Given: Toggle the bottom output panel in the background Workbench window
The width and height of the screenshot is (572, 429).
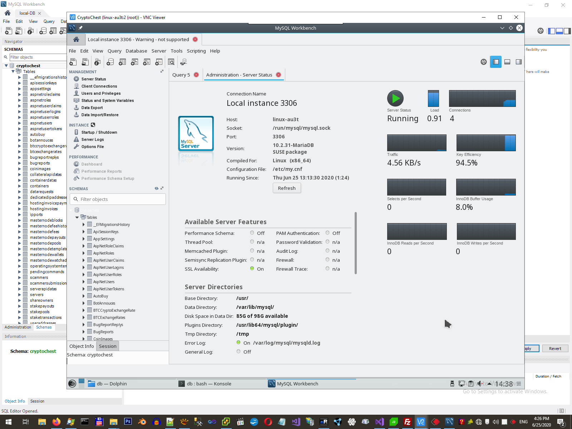Looking at the screenshot, I should (x=559, y=31).
